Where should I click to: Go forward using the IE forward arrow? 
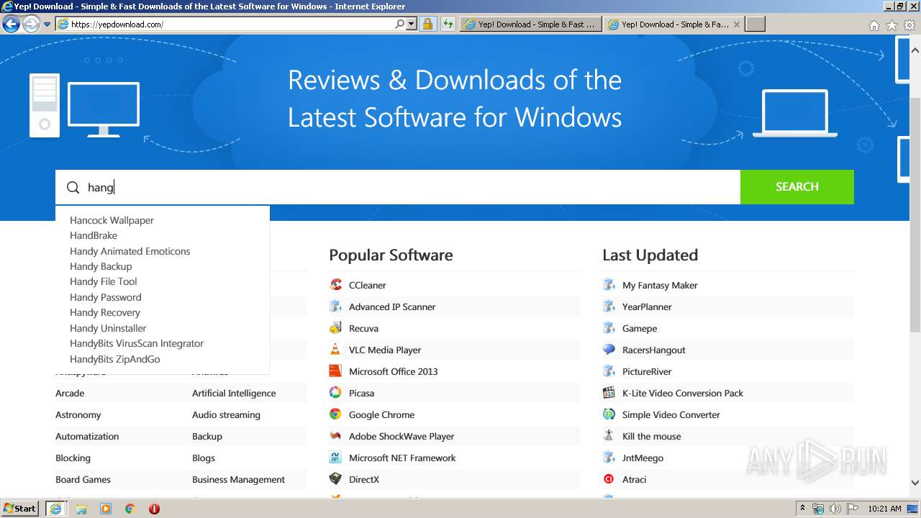(x=31, y=24)
